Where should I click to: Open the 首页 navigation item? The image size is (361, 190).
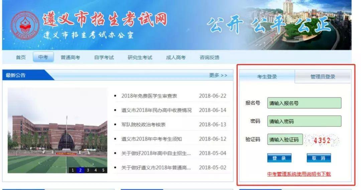pyautogui.click(x=21, y=58)
